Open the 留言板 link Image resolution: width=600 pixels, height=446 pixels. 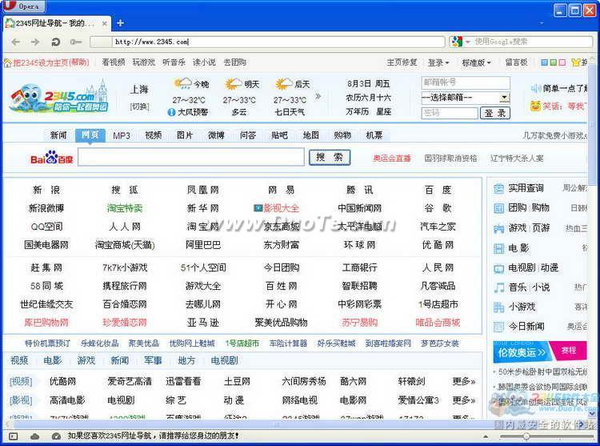click(516, 62)
